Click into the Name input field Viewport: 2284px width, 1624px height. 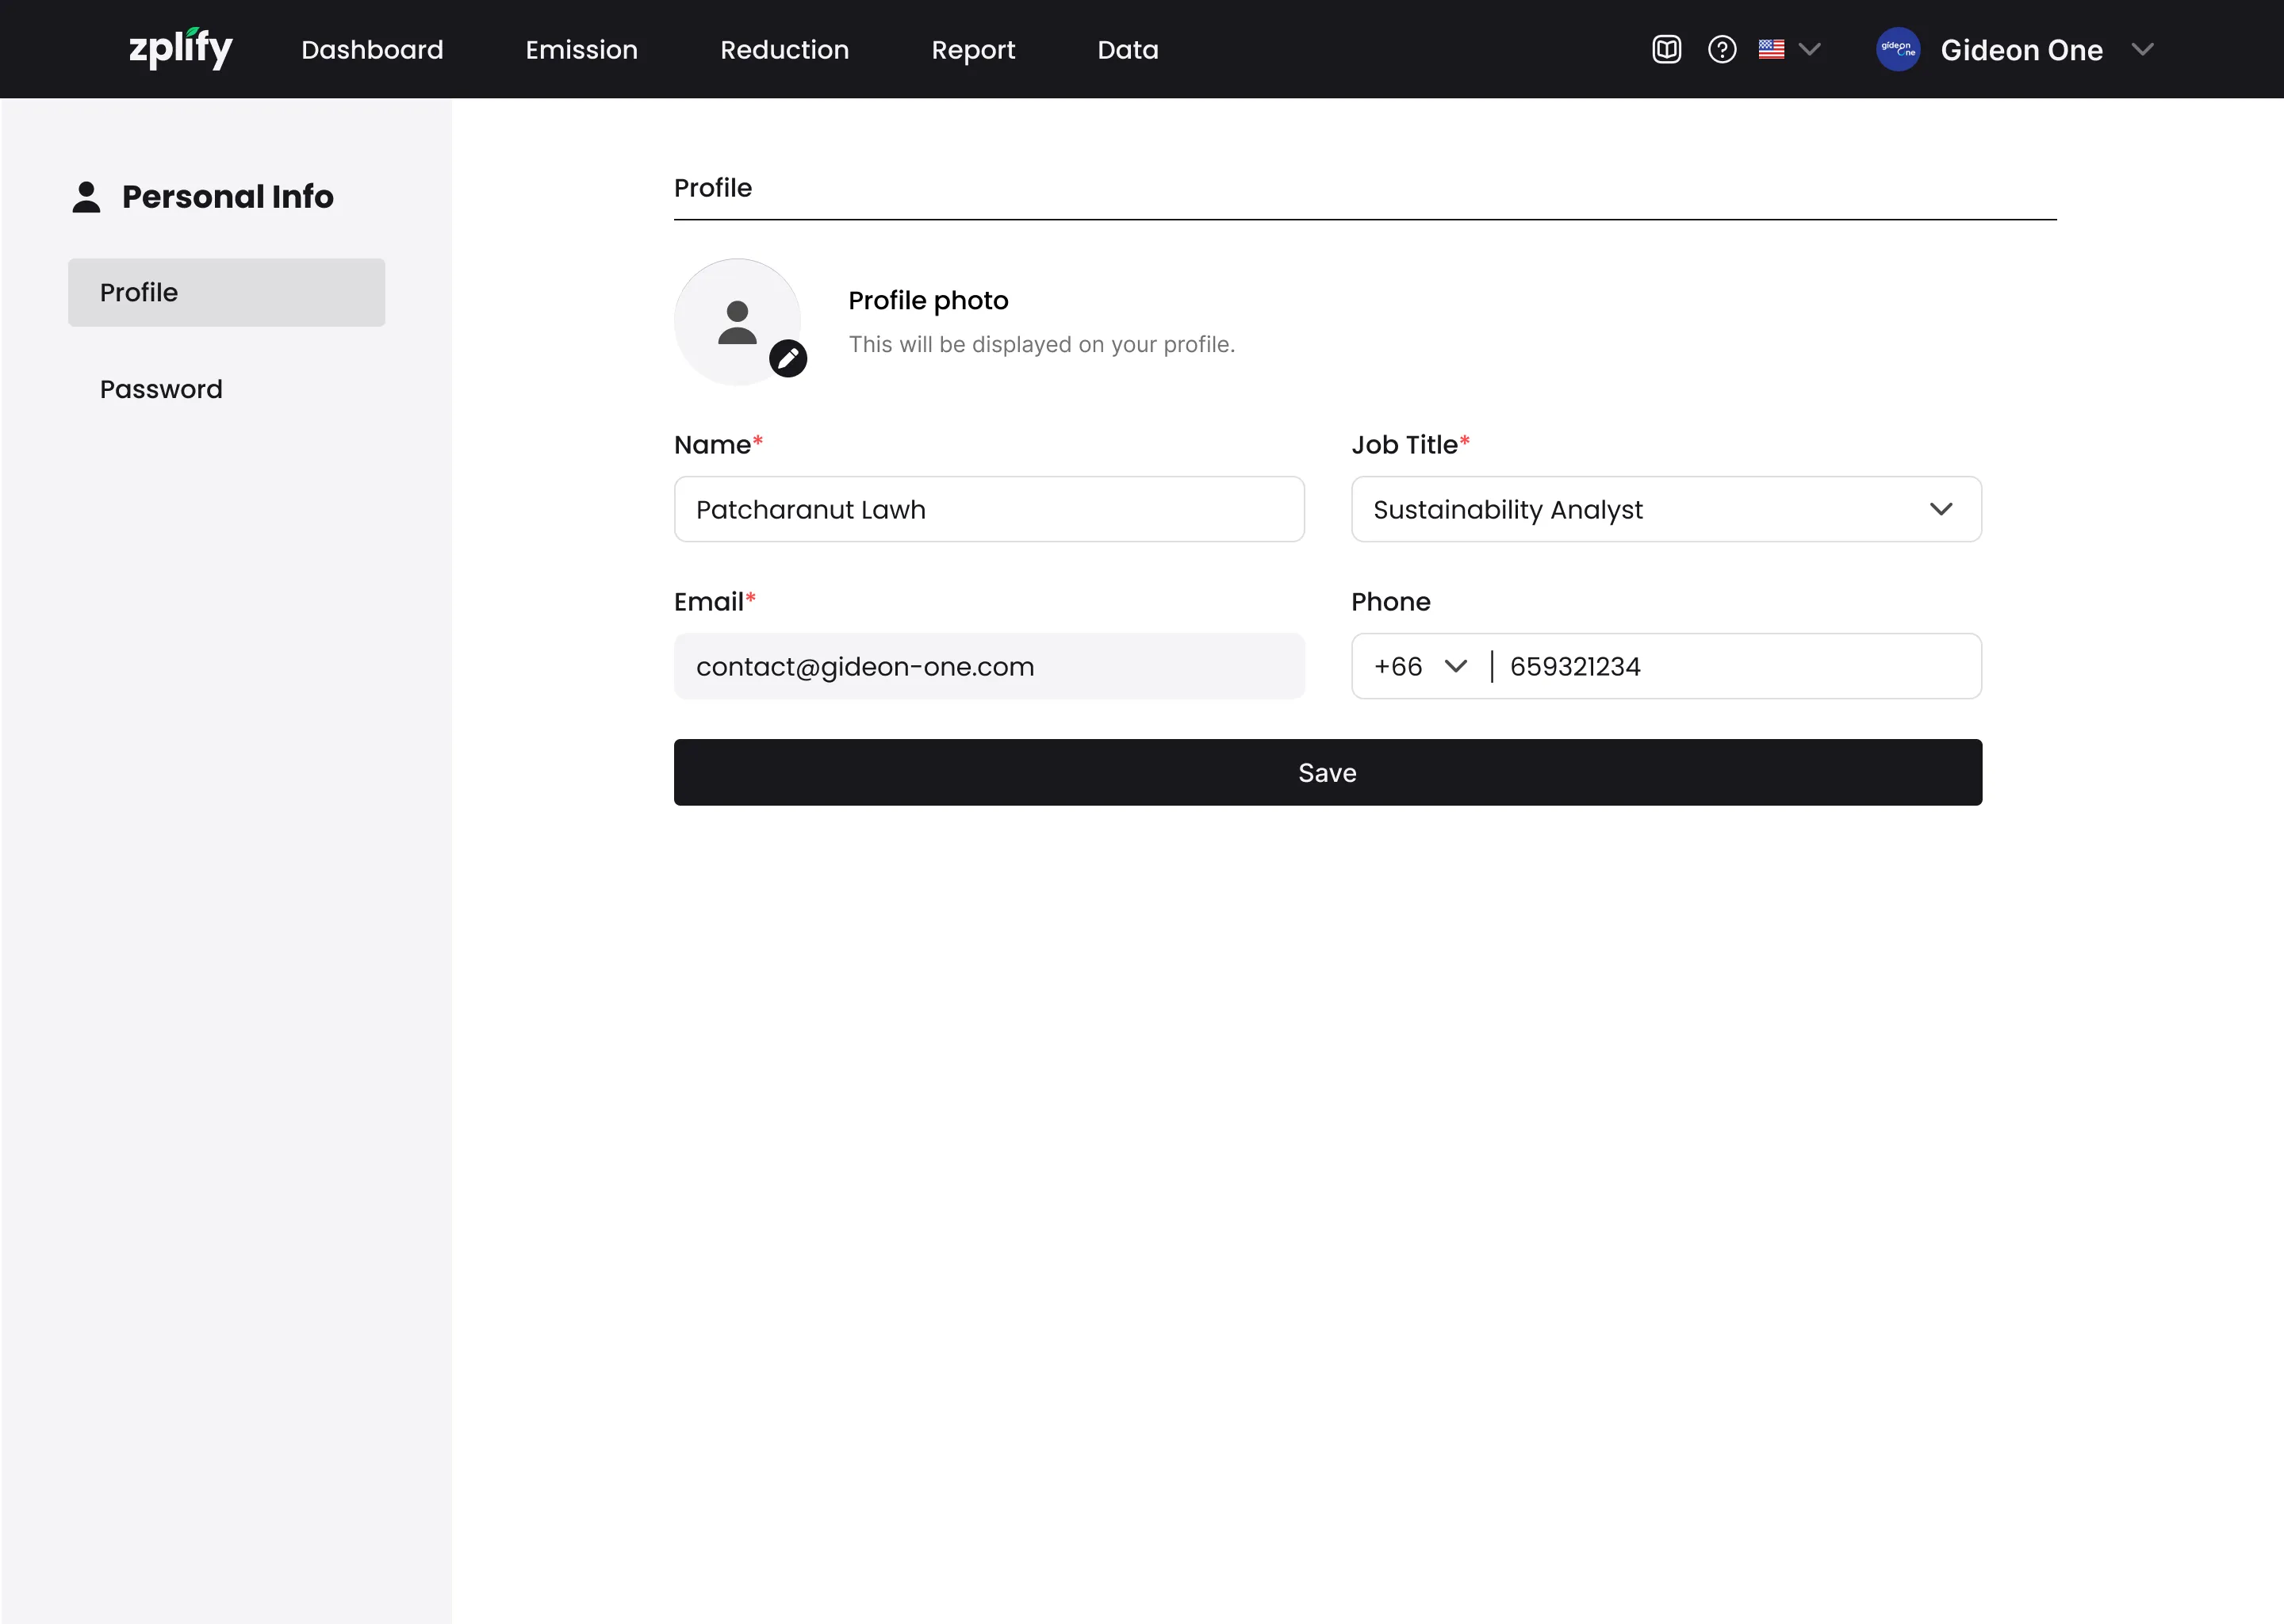point(988,509)
